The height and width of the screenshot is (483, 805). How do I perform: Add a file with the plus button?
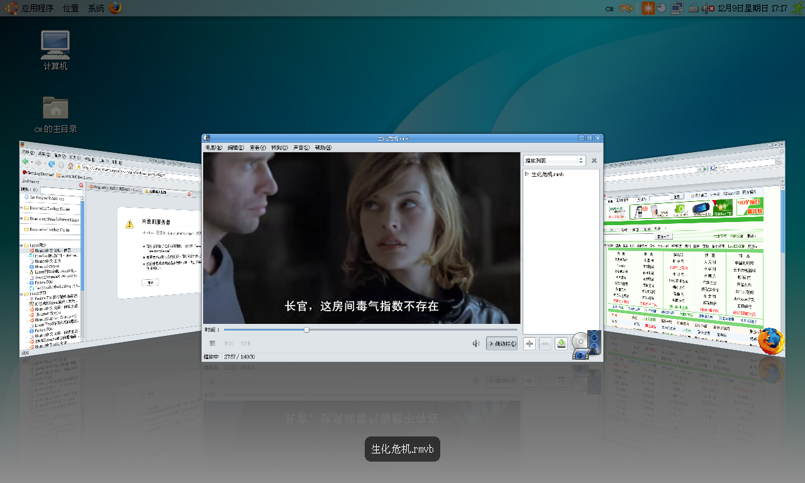coord(530,343)
